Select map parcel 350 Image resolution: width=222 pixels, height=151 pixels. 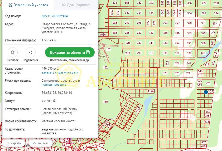tap(203, 43)
